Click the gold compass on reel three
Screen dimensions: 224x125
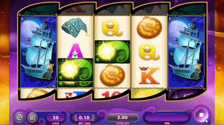[x=112, y=76]
